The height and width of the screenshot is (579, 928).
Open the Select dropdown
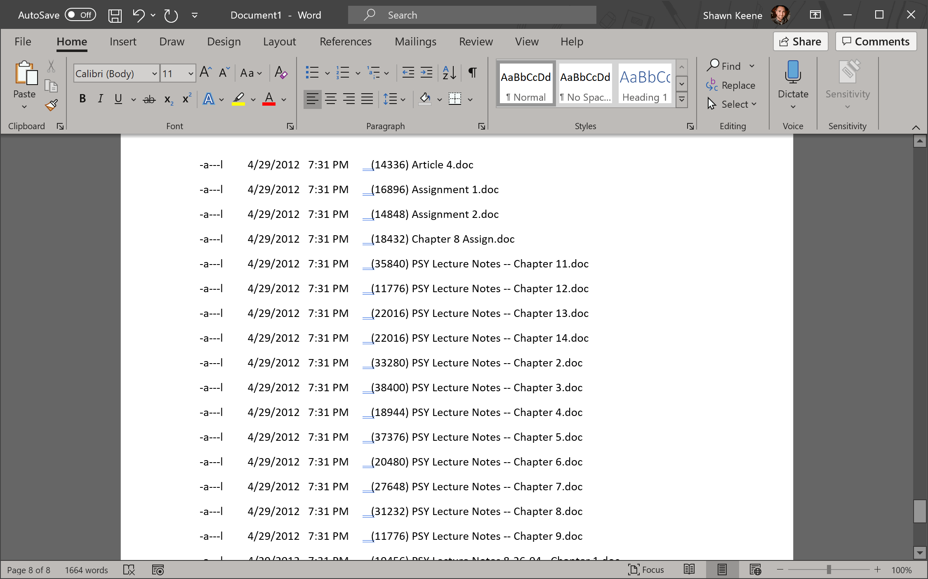click(732, 104)
